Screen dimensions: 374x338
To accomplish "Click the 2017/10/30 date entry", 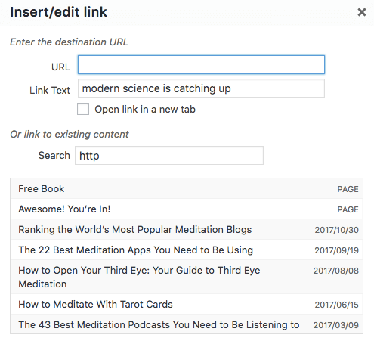I will [336, 230].
